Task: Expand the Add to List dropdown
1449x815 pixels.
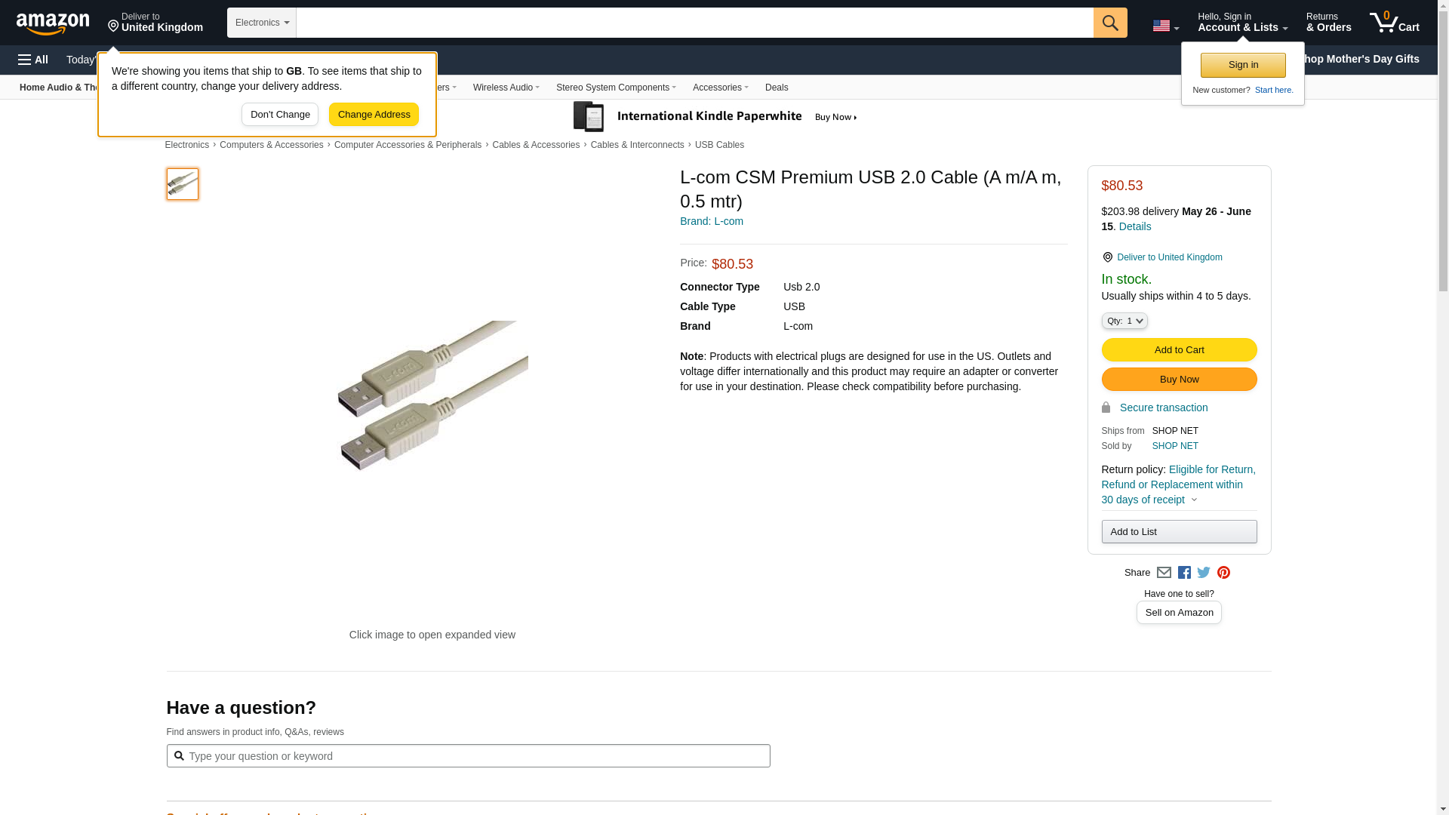Action: pyautogui.click(x=1178, y=532)
